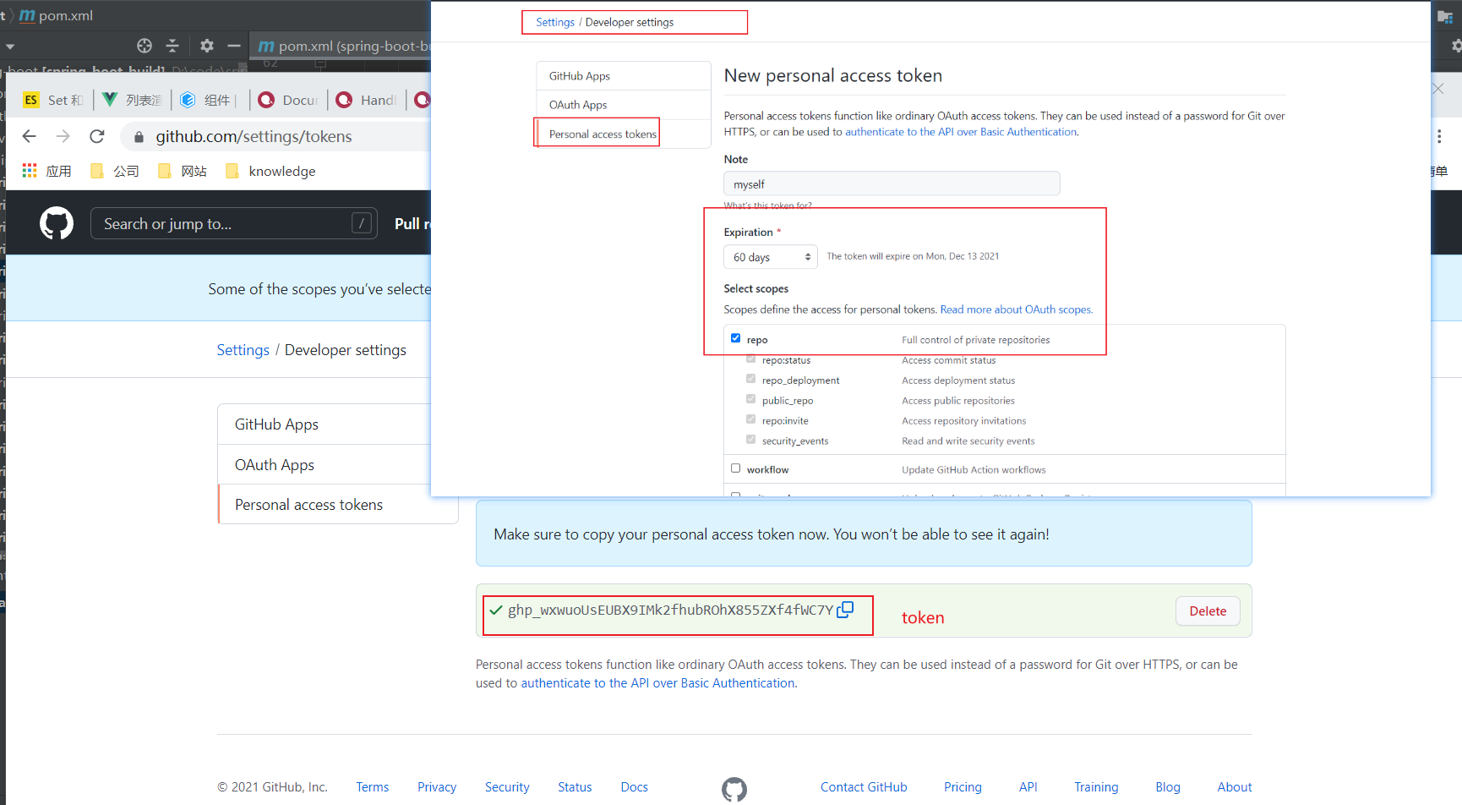The height and width of the screenshot is (805, 1462).
Task: Go back with browser back arrow
Action: (30, 136)
